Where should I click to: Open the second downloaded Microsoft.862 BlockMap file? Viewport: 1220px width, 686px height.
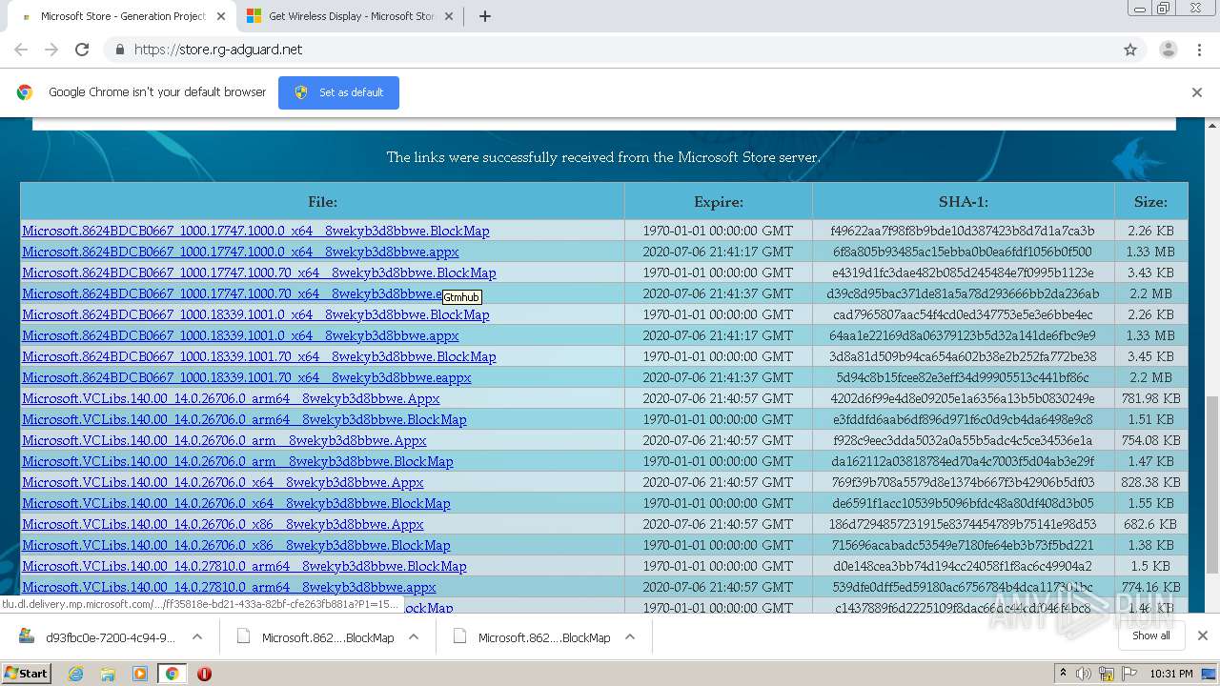pyautogui.click(x=533, y=637)
